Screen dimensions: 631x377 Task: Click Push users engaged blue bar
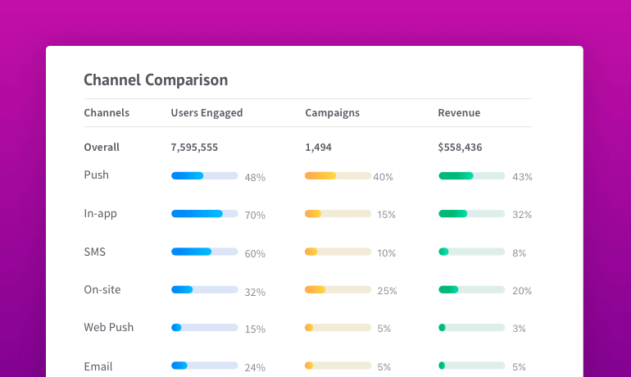click(204, 175)
